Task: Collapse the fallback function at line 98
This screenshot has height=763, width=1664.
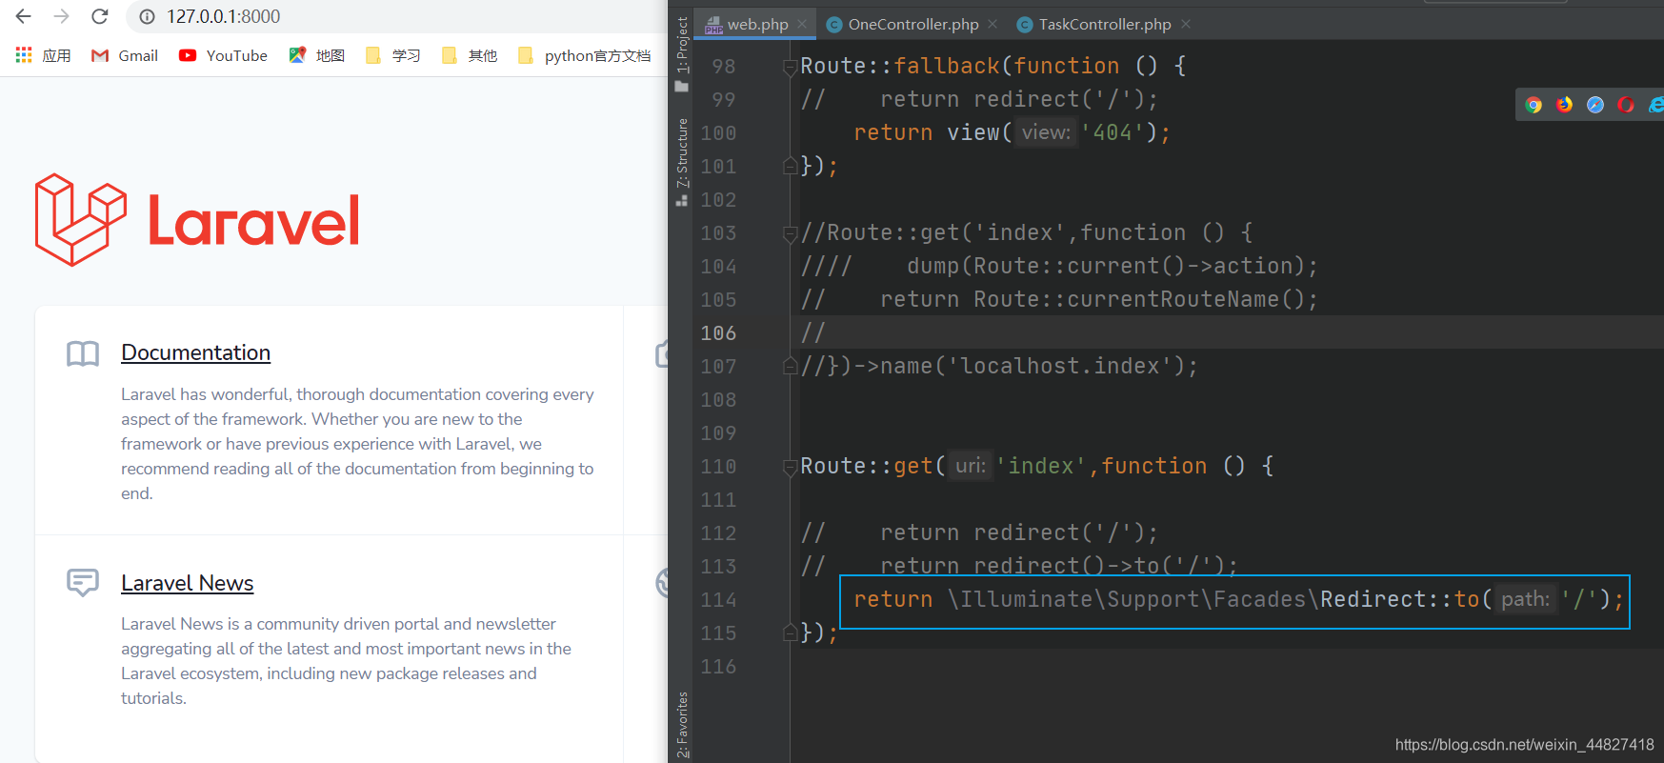Action: tap(790, 67)
